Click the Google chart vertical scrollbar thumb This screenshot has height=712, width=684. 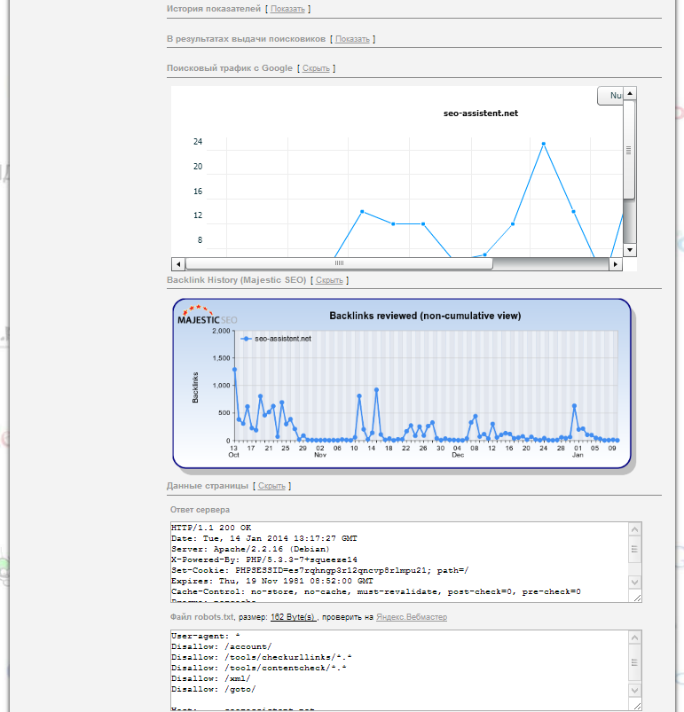(x=629, y=149)
